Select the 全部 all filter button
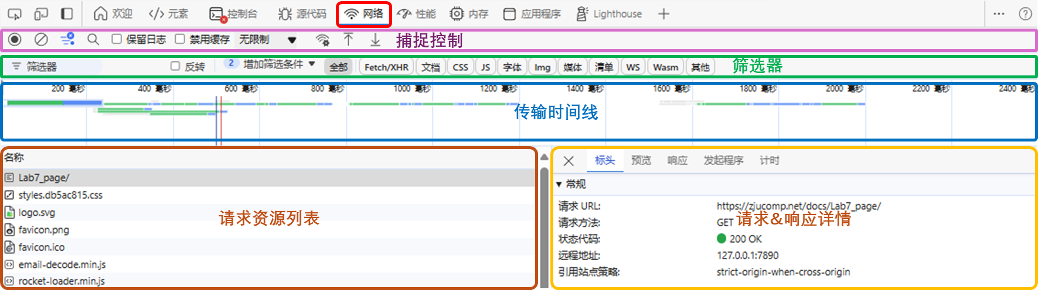The height and width of the screenshot is (290, 1038). 338,67
